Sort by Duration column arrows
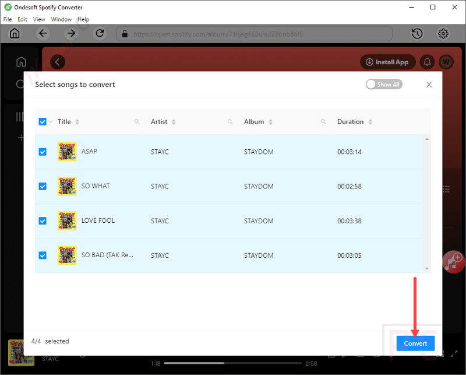The image size is (466, 375). pyautogui.click(x=370, y=122)
